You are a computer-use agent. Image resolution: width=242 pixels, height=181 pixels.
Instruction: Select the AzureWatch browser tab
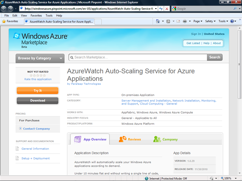click(59, 21)
